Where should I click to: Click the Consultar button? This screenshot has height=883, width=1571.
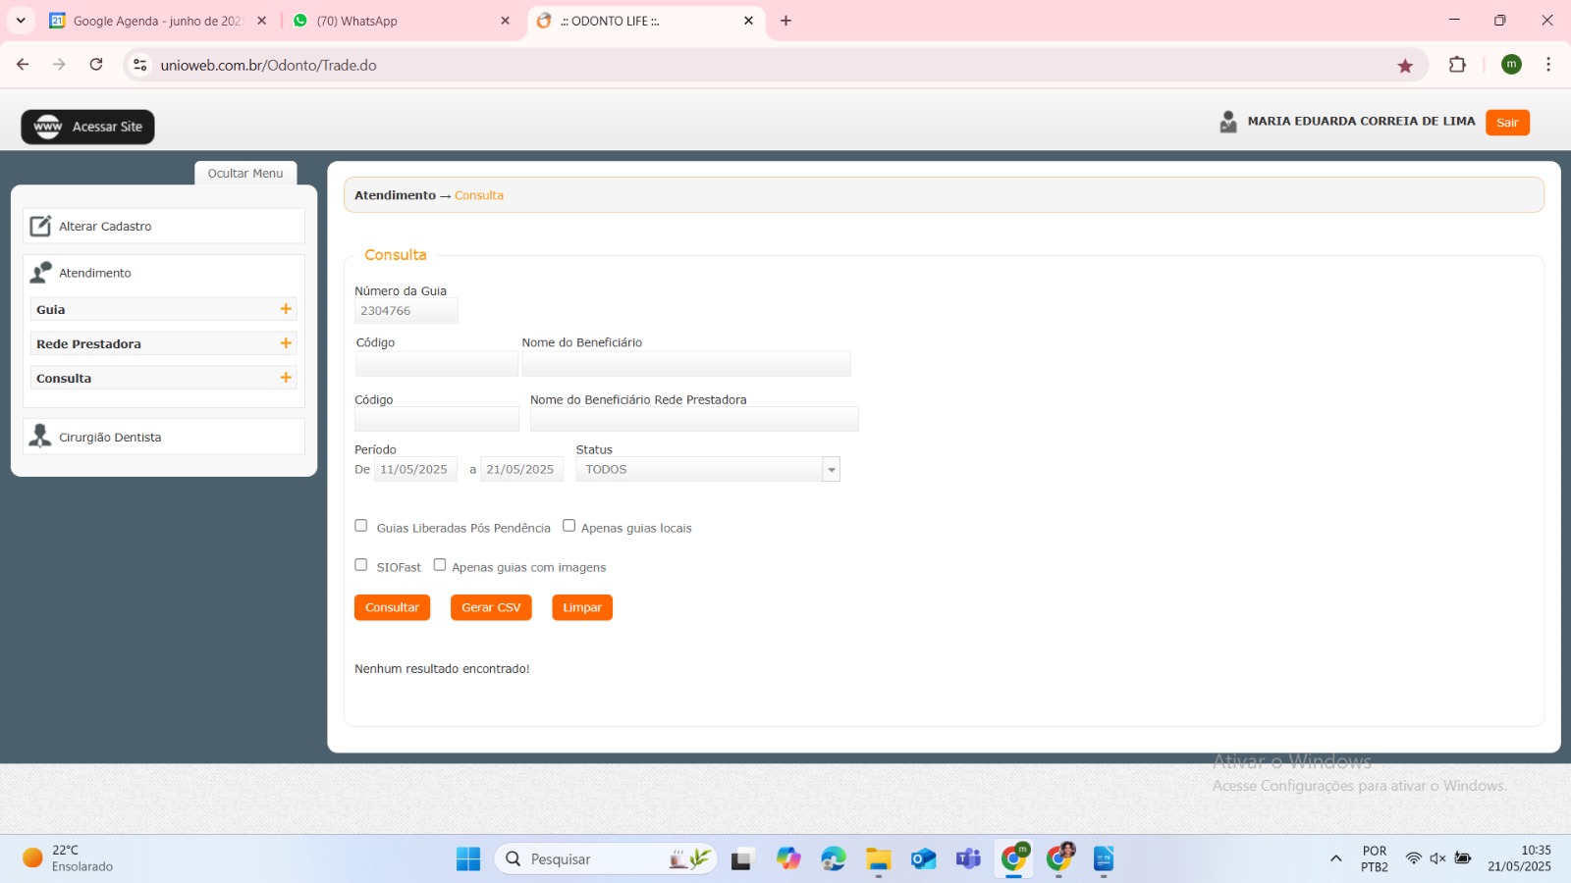[x=392, y=608]
